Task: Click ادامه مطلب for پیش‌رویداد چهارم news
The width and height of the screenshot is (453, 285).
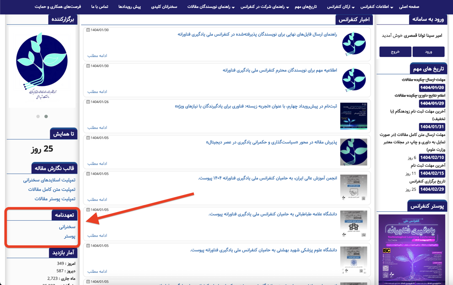Action: point(97,128)
